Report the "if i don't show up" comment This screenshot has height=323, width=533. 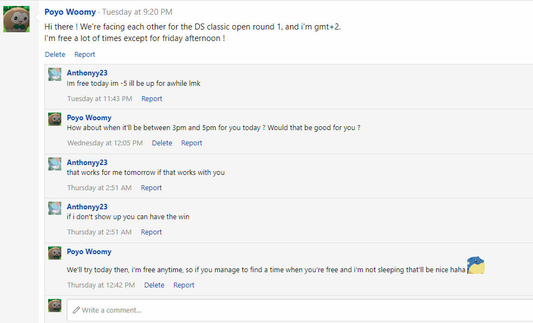[151, 232]
